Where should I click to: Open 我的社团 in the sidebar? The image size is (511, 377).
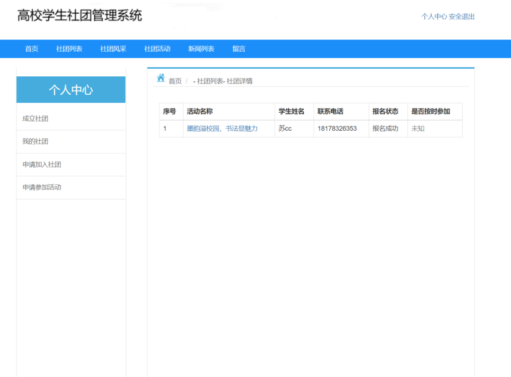coord(71,142)
